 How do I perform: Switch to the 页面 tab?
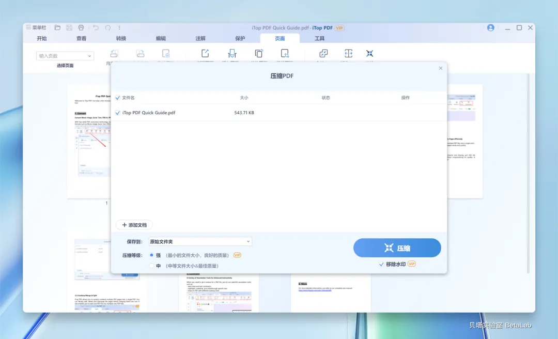pos(280,38)
